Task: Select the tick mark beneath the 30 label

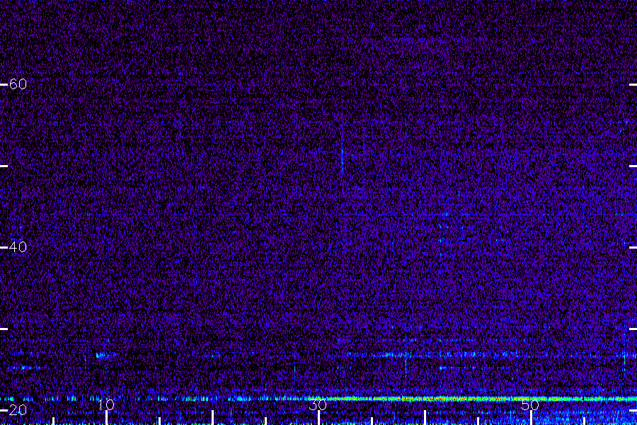Action: tap(318, 418)
